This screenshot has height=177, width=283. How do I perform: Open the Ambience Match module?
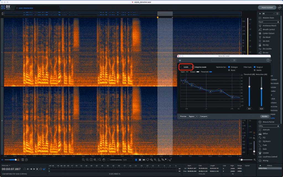[269, 25]
